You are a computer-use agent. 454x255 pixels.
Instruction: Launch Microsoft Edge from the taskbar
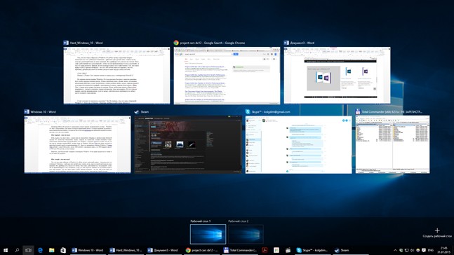tap(40, 250)
